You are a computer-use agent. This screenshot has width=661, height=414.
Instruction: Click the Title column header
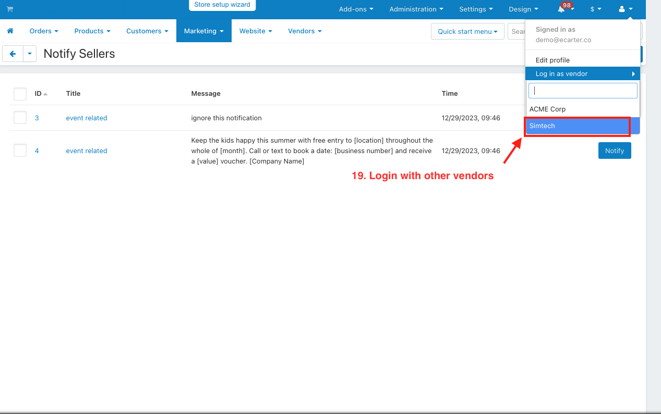(73, 94)
